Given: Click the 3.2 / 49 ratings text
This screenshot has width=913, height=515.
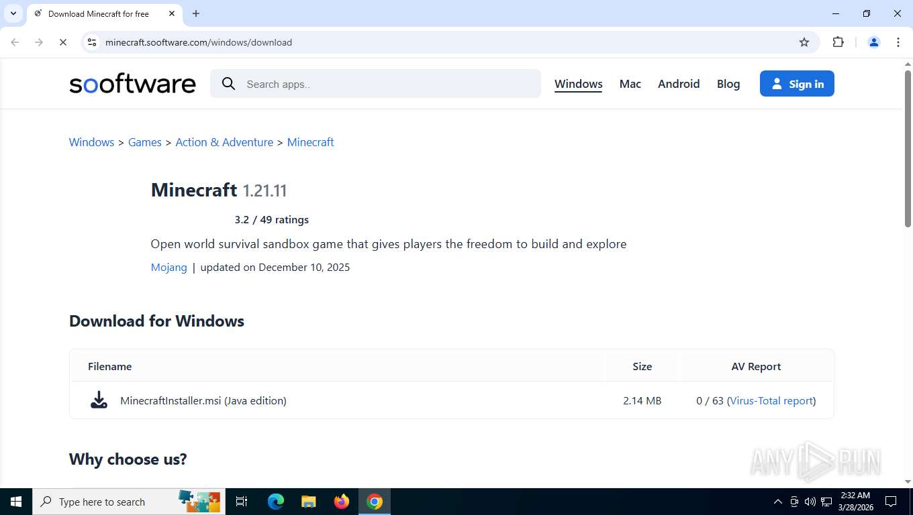Looking at the screenshot, I should 272,219.
